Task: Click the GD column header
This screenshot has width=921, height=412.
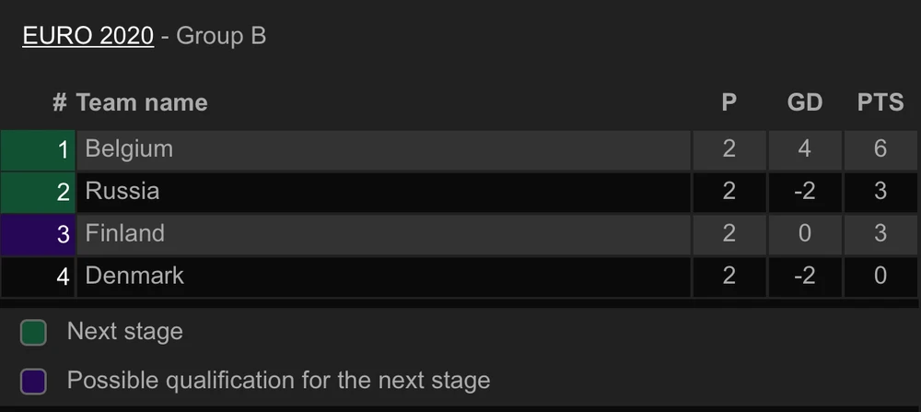Action: [804, 102]
